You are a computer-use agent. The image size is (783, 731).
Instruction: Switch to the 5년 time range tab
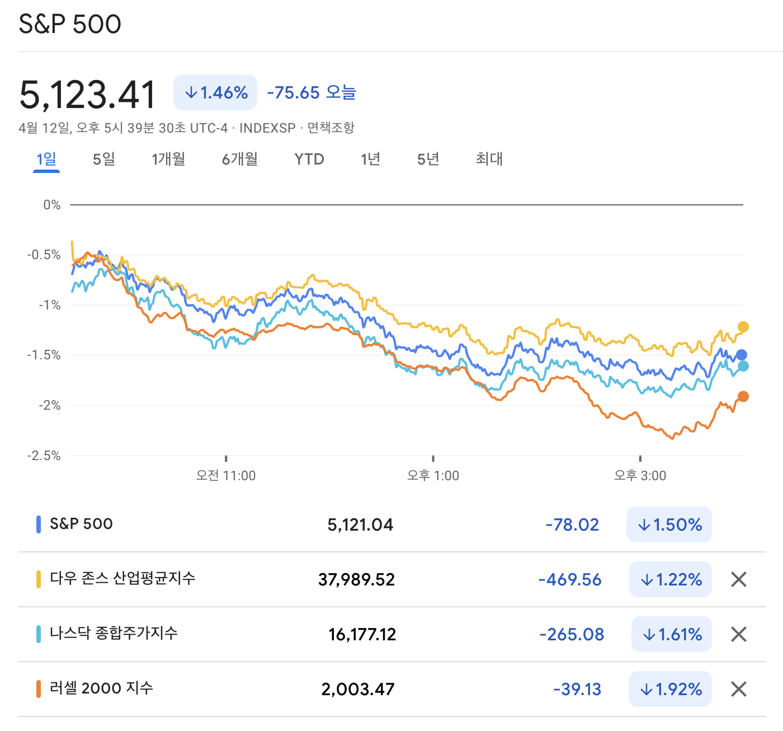click(428, 159)
